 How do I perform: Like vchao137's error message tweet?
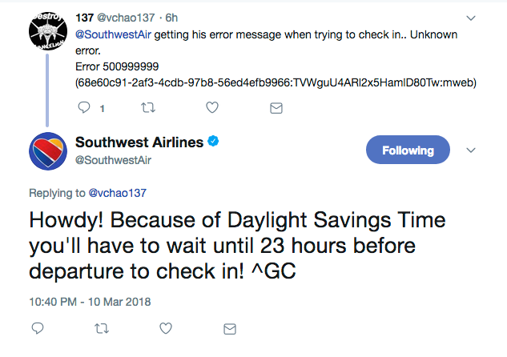tap(212, 106)
